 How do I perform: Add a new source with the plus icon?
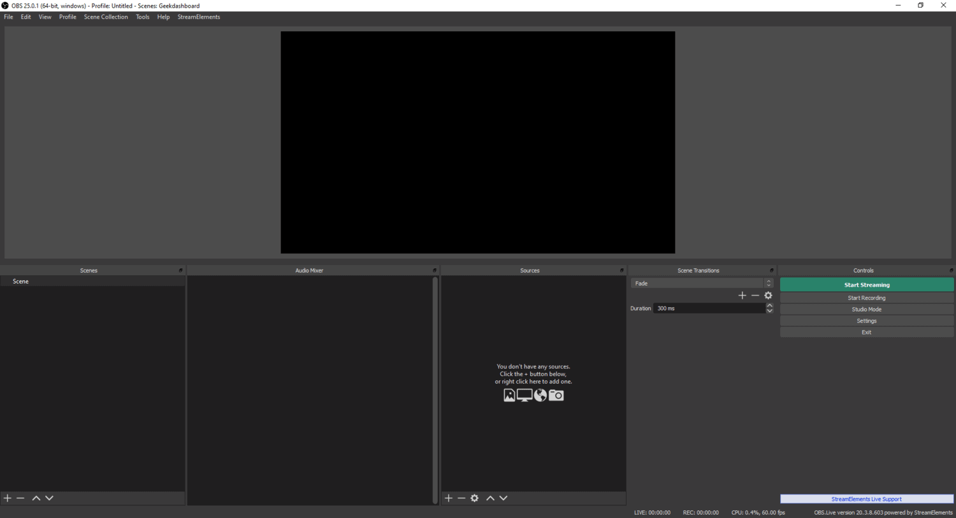(x=449, y=498)
